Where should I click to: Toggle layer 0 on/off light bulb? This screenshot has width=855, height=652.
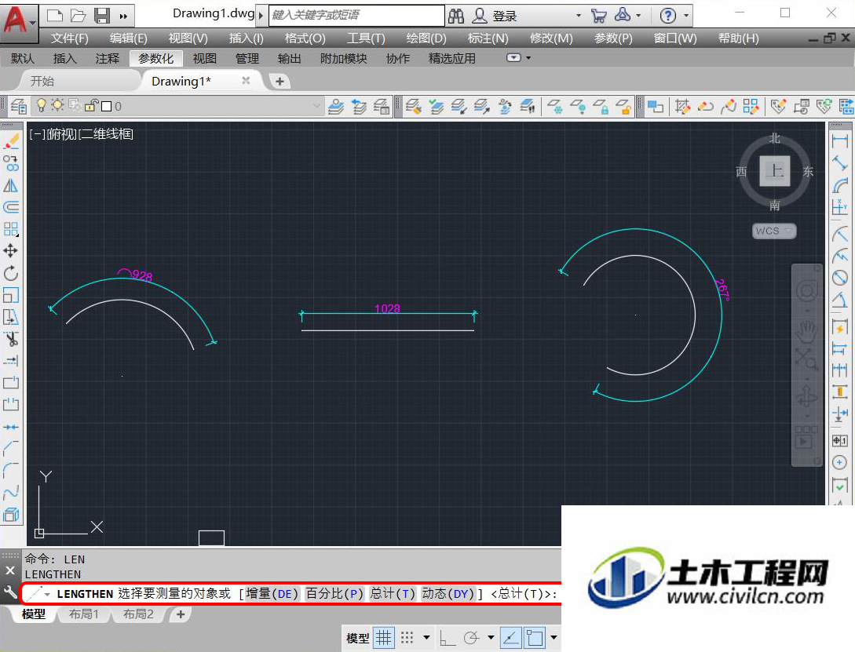point(42,105)
